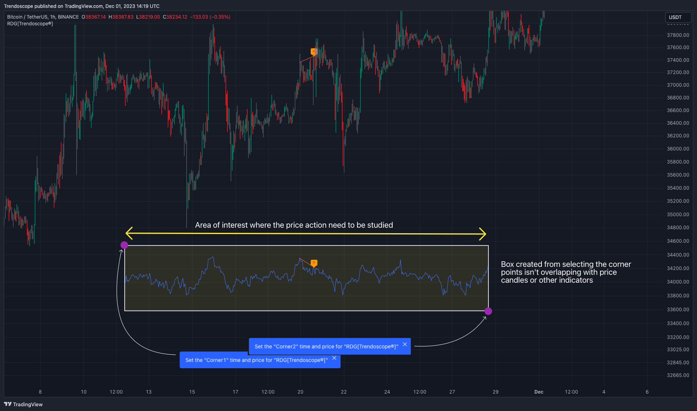Click the "Dec" label on the time axis
Image resolution: width=697 pixels, height=411 pixels.
[539, 392]
